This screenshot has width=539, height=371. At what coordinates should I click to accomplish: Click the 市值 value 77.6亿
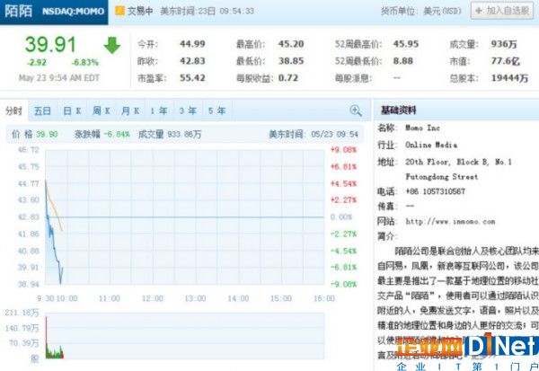click(x=505, y=61)
